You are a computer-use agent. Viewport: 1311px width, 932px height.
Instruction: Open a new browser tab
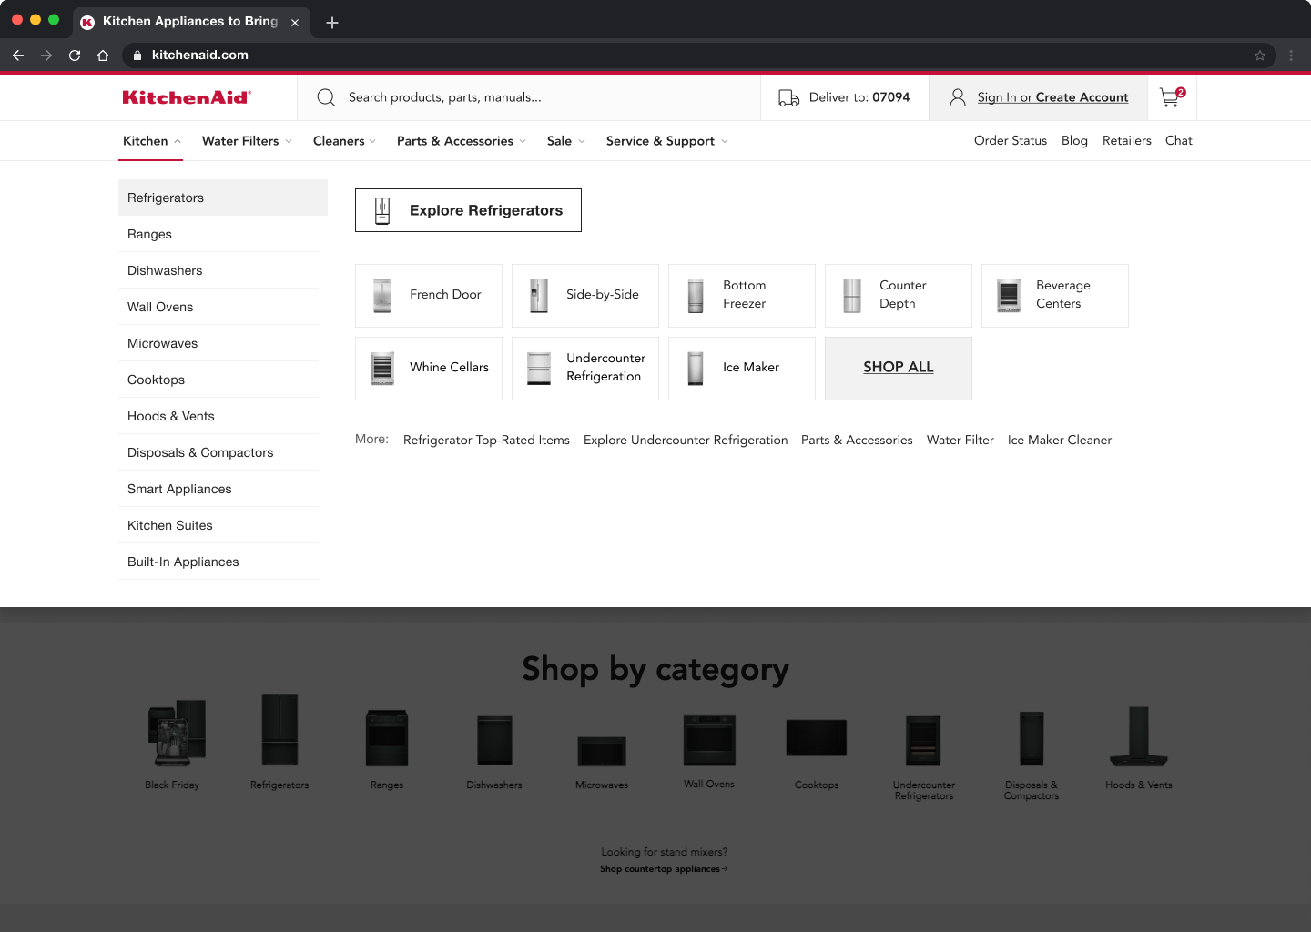tap(332, 23)
